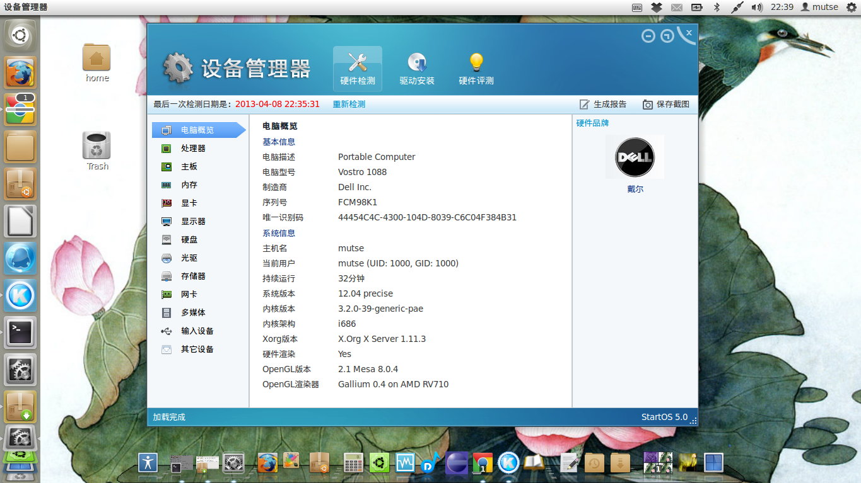Open Terminal from the left launcher

pos(20,332)
